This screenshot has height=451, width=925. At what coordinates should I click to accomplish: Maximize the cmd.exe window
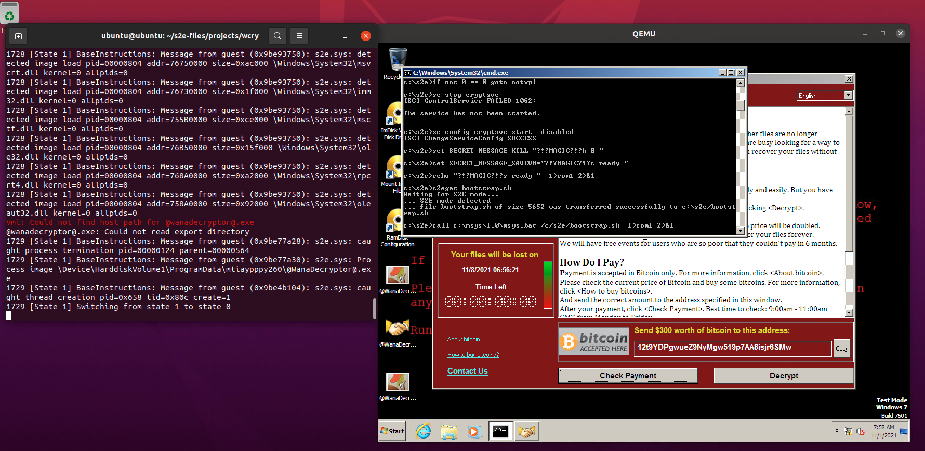click(732, 73)
